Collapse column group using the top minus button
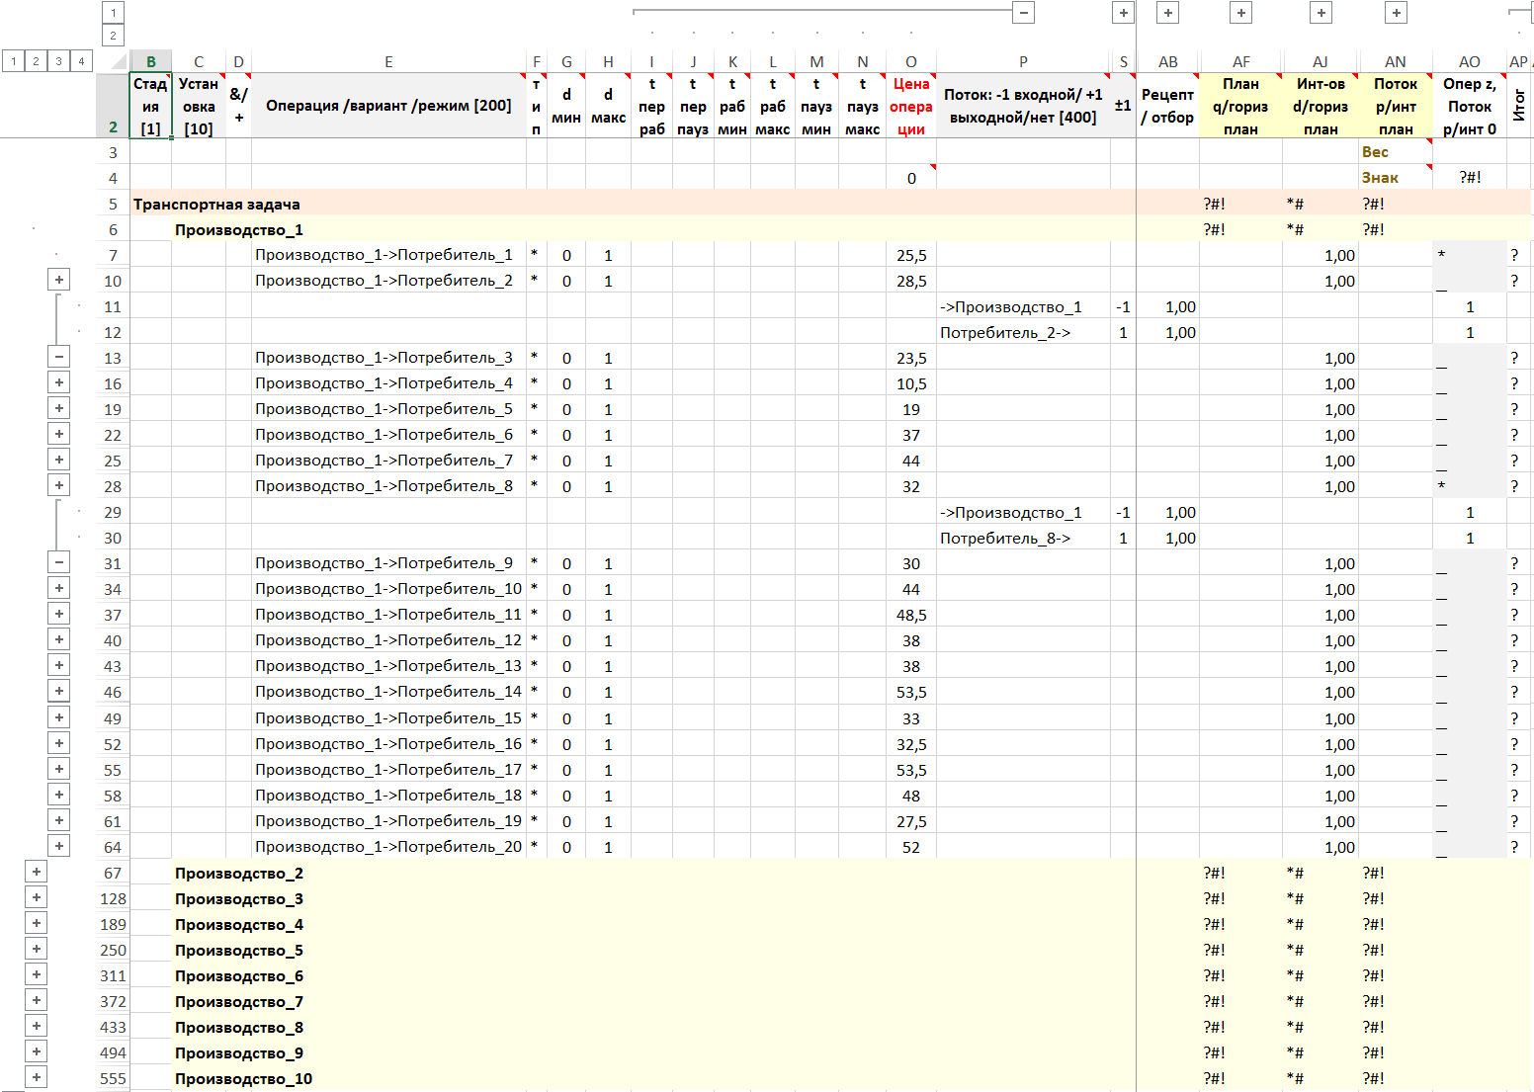 coord(1024,13)
